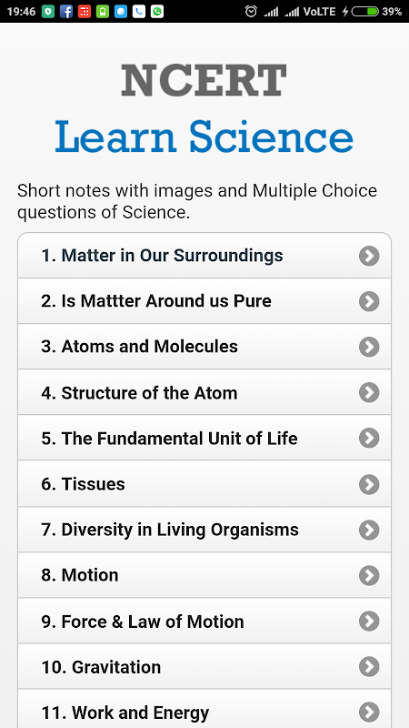The height and width of the screenshot is (728, 409).
Task: Select Work and Energy chapter
Action: (x=204, y=709)
